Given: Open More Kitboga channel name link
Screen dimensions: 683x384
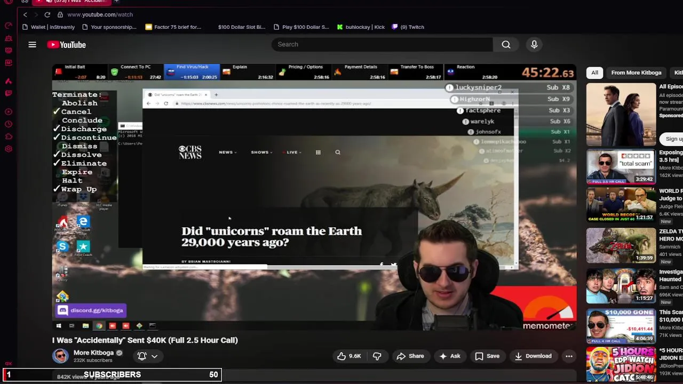Looking at the screenshot, I should pyautogui.click(x=93, y=353).
